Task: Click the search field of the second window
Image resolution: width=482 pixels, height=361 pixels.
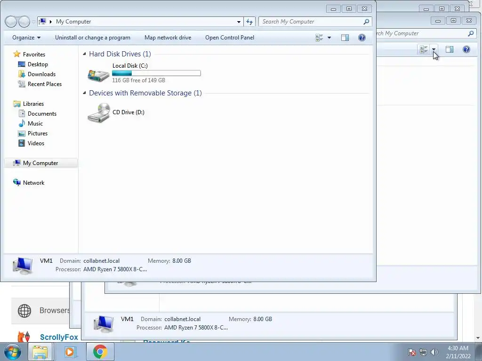Action: 426,33
